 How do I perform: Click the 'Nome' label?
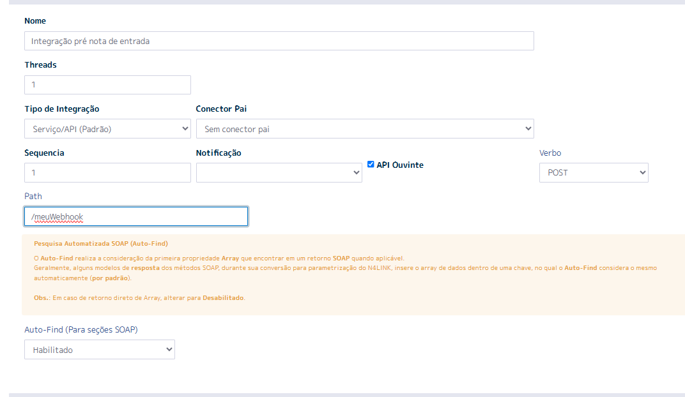pos(35,21)
